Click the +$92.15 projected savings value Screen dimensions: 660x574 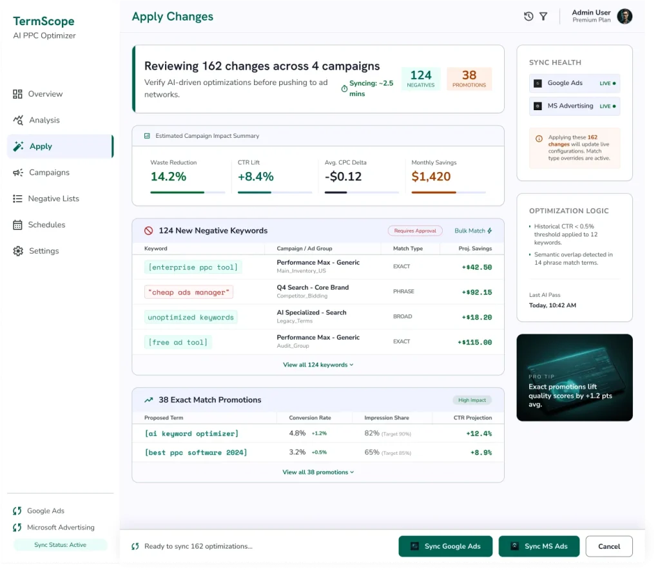[x=476, y=292]
